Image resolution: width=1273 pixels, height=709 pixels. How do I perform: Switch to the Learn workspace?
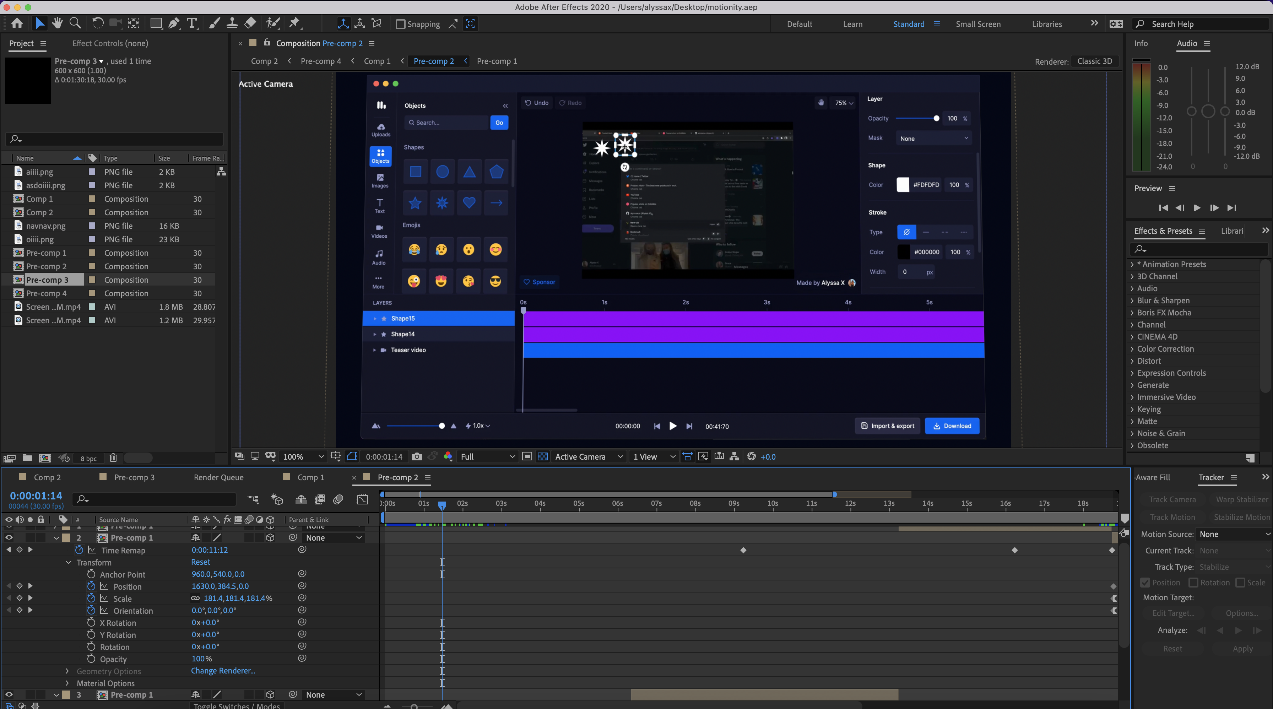tap(852, 24)
